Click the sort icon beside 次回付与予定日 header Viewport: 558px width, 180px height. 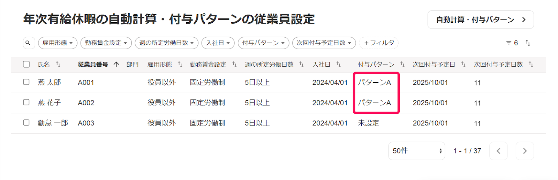(463, 65)
